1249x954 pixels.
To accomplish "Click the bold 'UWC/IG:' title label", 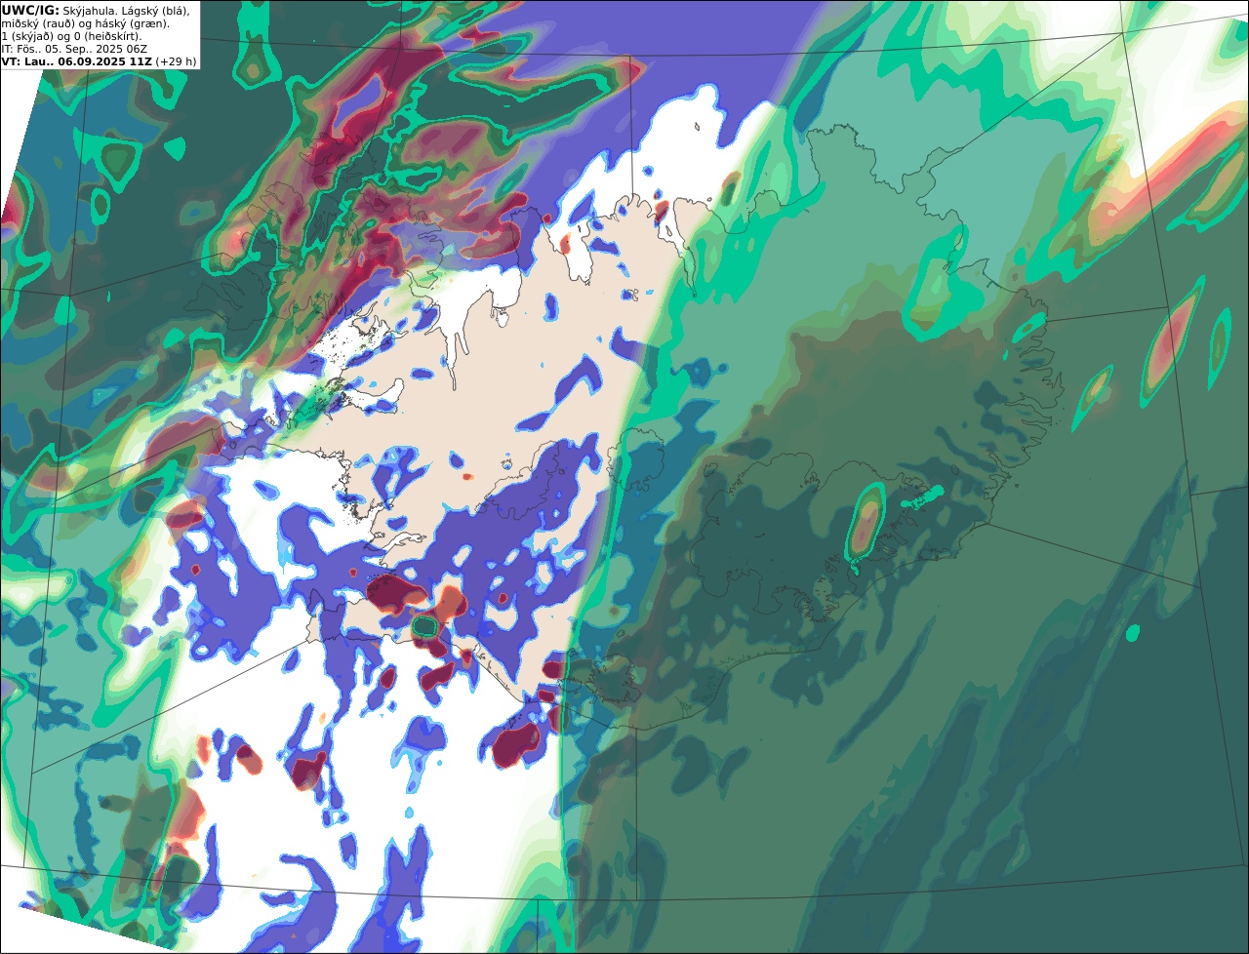I will pyautogui.click(x=30, y=10).
